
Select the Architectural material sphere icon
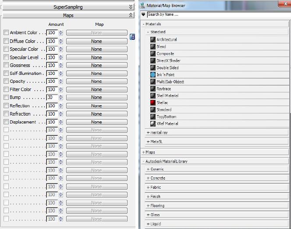coord(153,39)
